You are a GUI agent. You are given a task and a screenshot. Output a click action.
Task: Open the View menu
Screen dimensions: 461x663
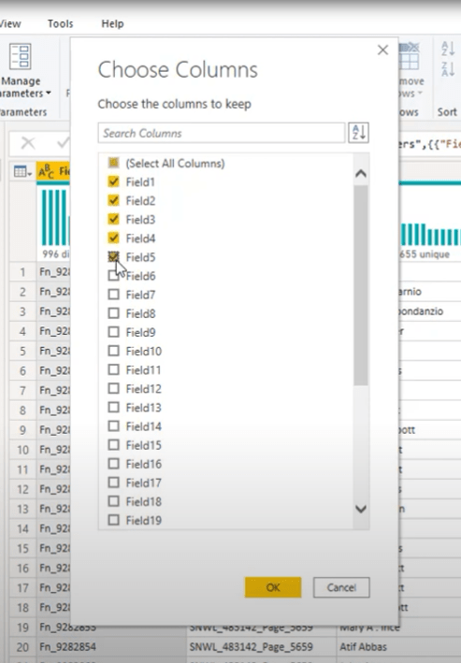click(x=10, y=23)
